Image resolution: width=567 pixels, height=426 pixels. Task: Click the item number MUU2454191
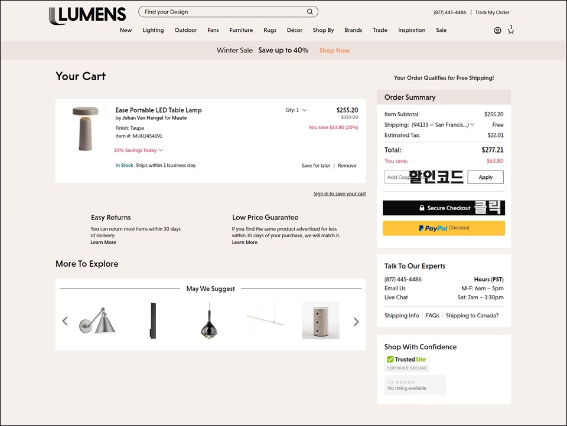click(x=148, y=136)
